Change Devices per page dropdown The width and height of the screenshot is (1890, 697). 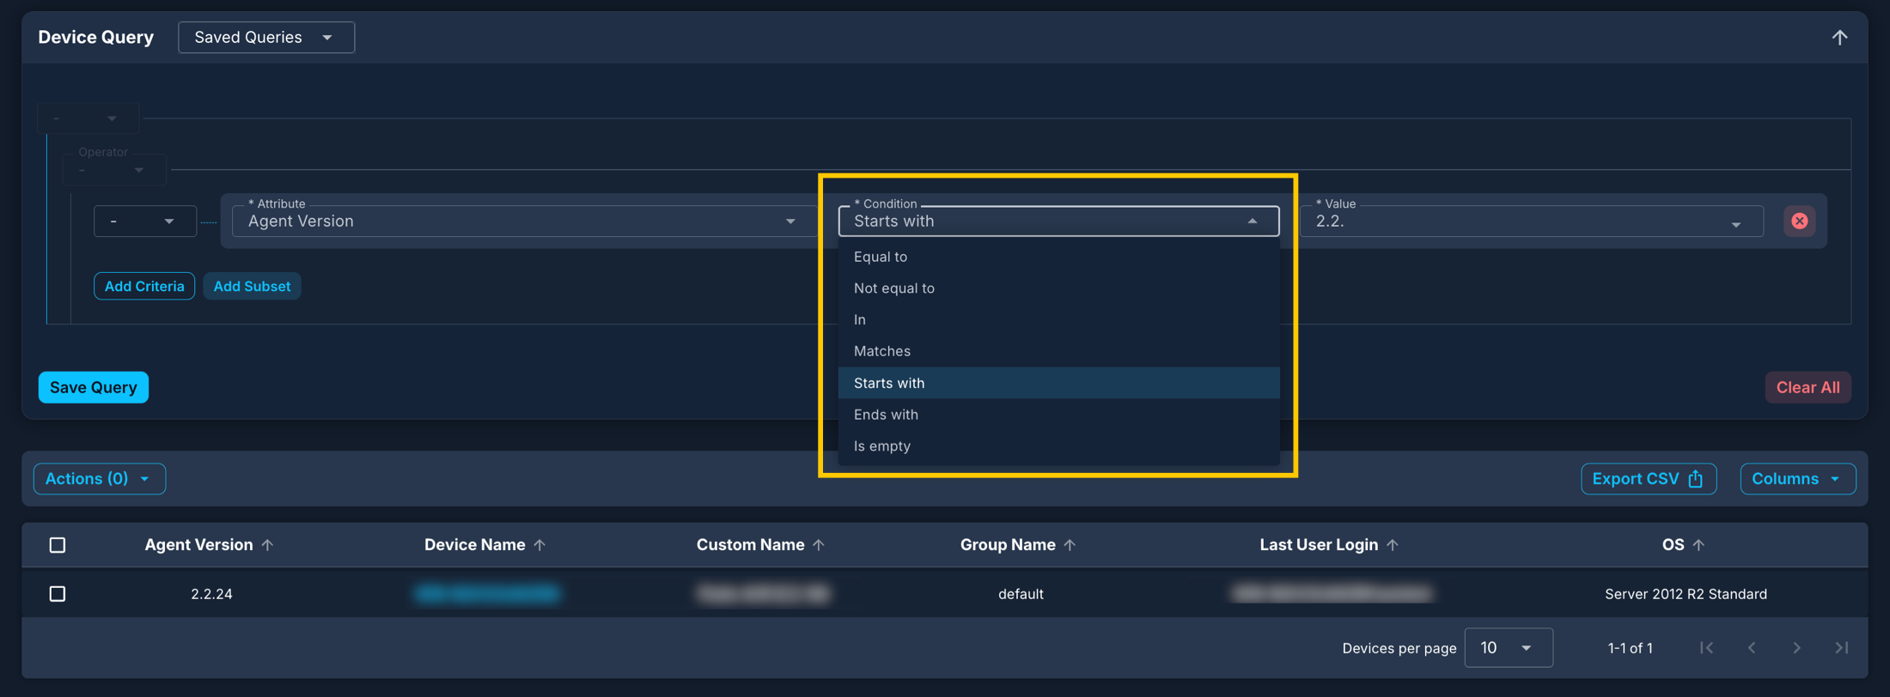[x=1508, y=648]
